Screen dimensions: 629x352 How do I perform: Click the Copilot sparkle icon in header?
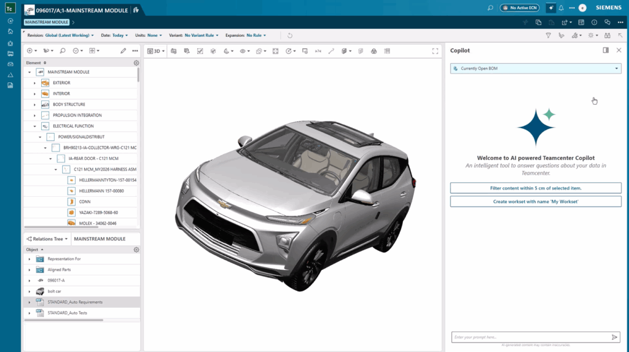pos(550,8)
